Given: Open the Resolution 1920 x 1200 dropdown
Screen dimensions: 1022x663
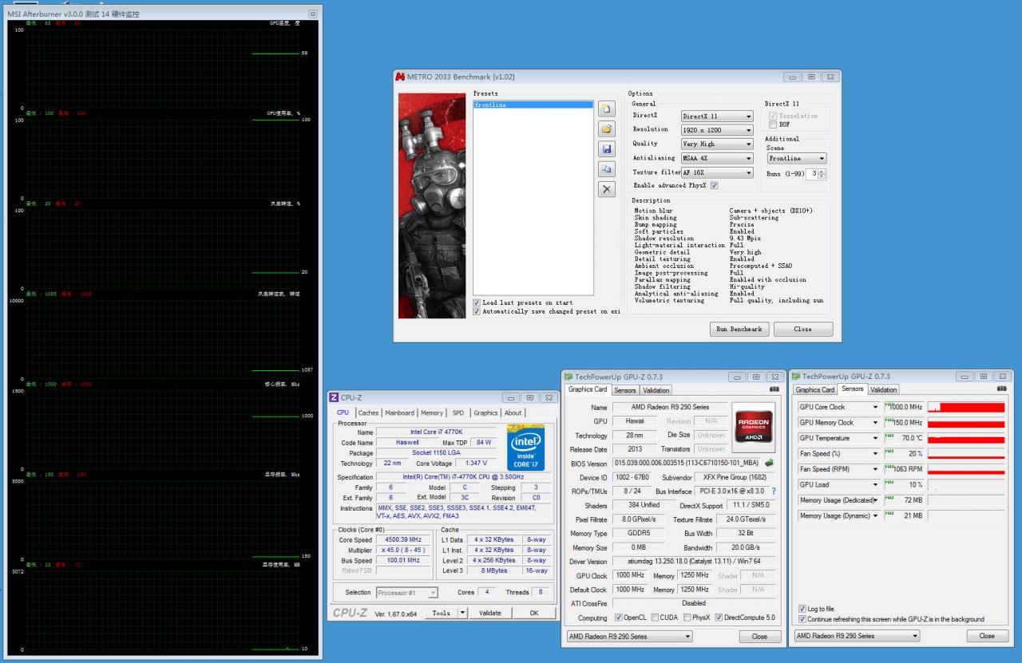Looking at the screenshot, I should (717, 129).
